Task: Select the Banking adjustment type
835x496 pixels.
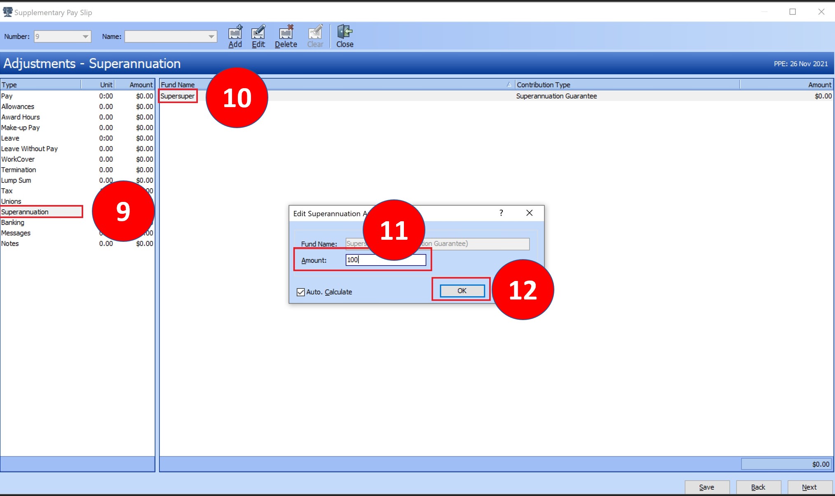Action: pos(77,222)
